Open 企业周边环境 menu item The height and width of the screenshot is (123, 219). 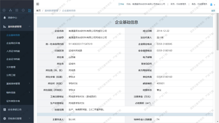tap(13, 43)
